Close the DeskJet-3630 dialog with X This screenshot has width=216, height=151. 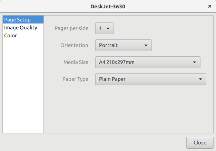[210, 6]
